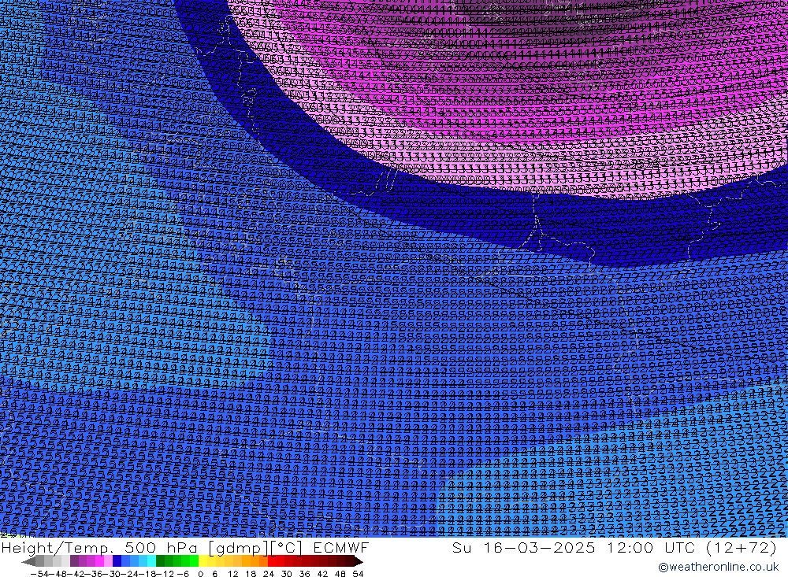The image size is (788, 577).
Task: Click the bright yellow legend swatch at 0
Action: click(203, 561)
